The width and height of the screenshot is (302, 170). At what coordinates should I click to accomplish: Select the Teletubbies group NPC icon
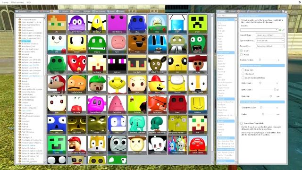coord(177,145)
